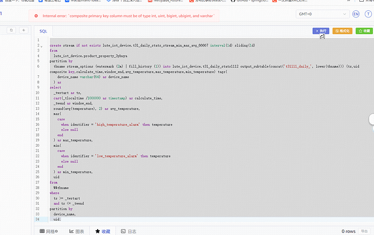The width and height of the screenshot is (374, 235).
Task: Select the SQL editor tab
Action: point(43,31)
